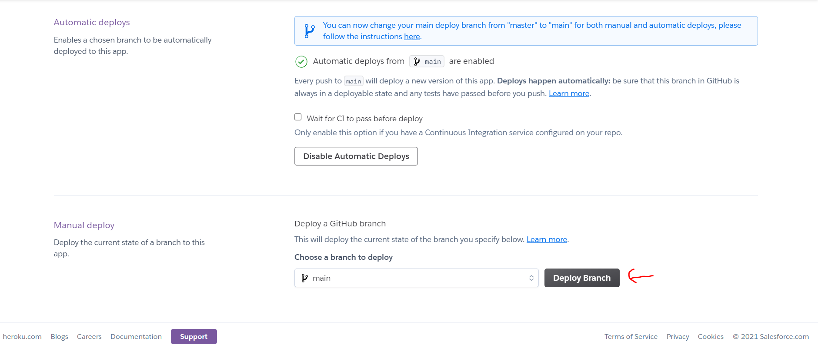Image resolution: width=818 pixels, height=345 pixels.
Task: Visit the Careers footer link
Action: click(89, 337)
